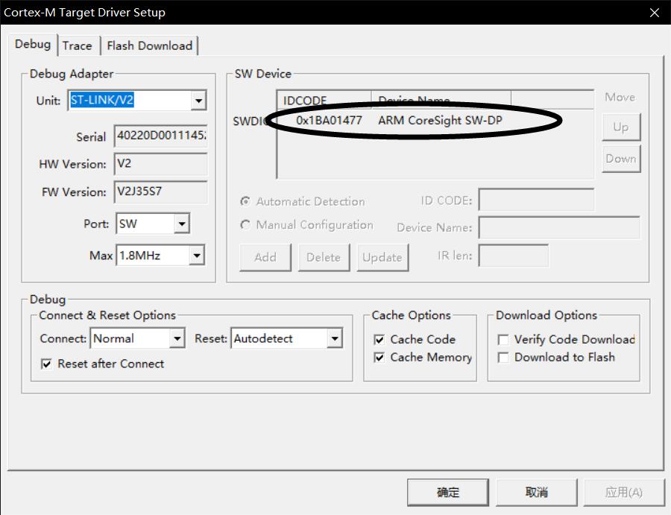Click the 确定 (OK) button

447,493
